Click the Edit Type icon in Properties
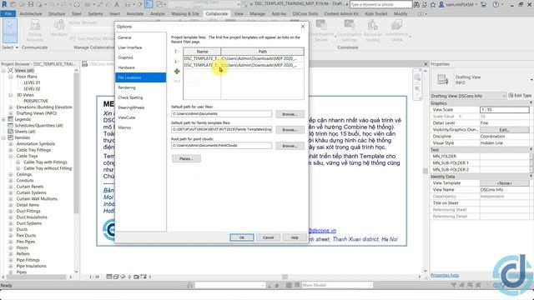Image resolution: width=534 pixels, height=300 pixels. pyautogui.click(x=511, y=96)
